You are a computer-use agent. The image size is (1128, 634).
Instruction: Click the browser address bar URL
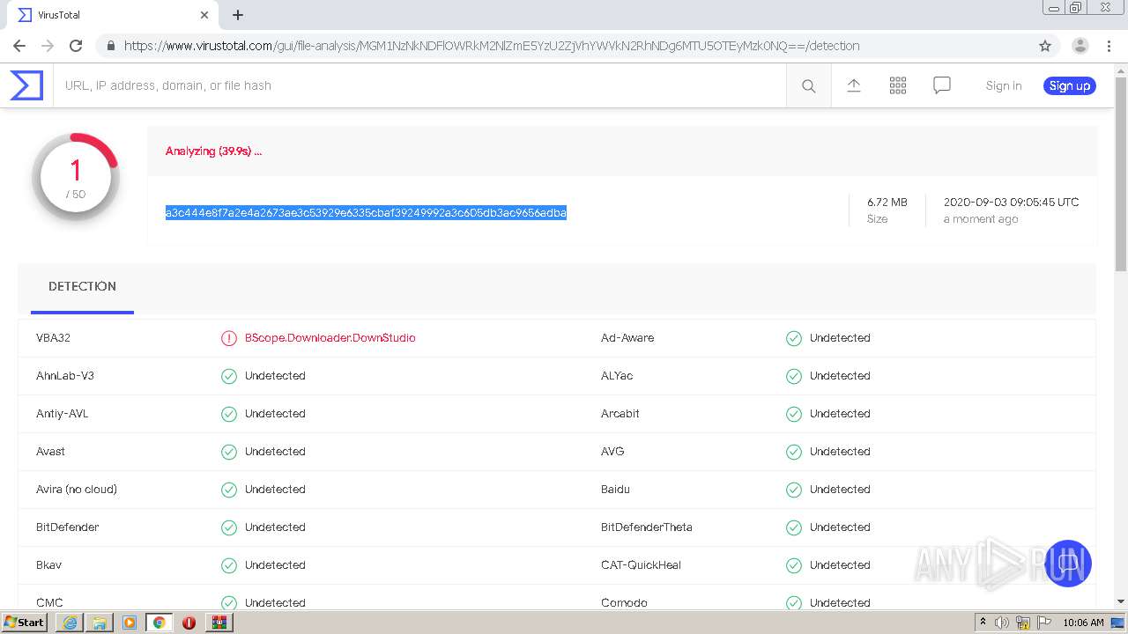point(492,46)
